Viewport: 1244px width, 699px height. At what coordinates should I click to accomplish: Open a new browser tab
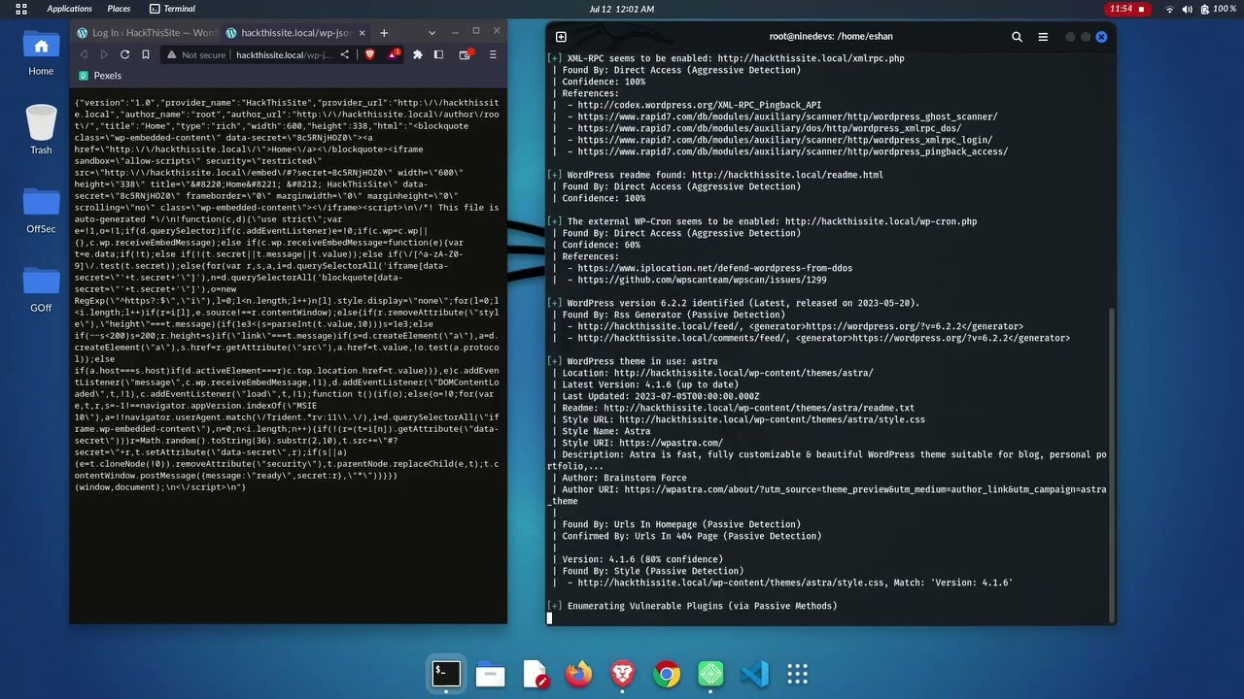pos(384,33)
